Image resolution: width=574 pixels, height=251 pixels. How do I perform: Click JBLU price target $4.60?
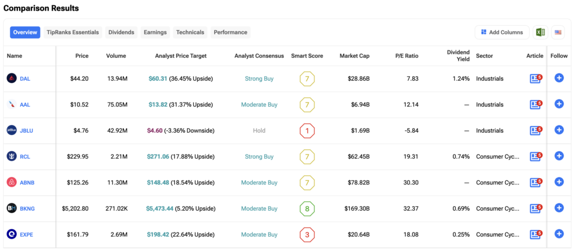[x=155, y=131]
